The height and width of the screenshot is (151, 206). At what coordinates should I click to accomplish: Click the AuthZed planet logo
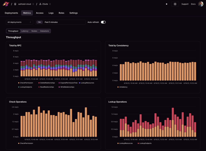coord(6,4)
